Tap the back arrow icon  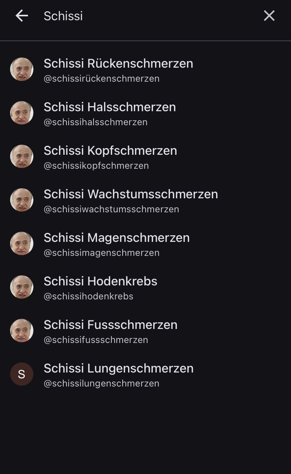[x=22, y=16]
